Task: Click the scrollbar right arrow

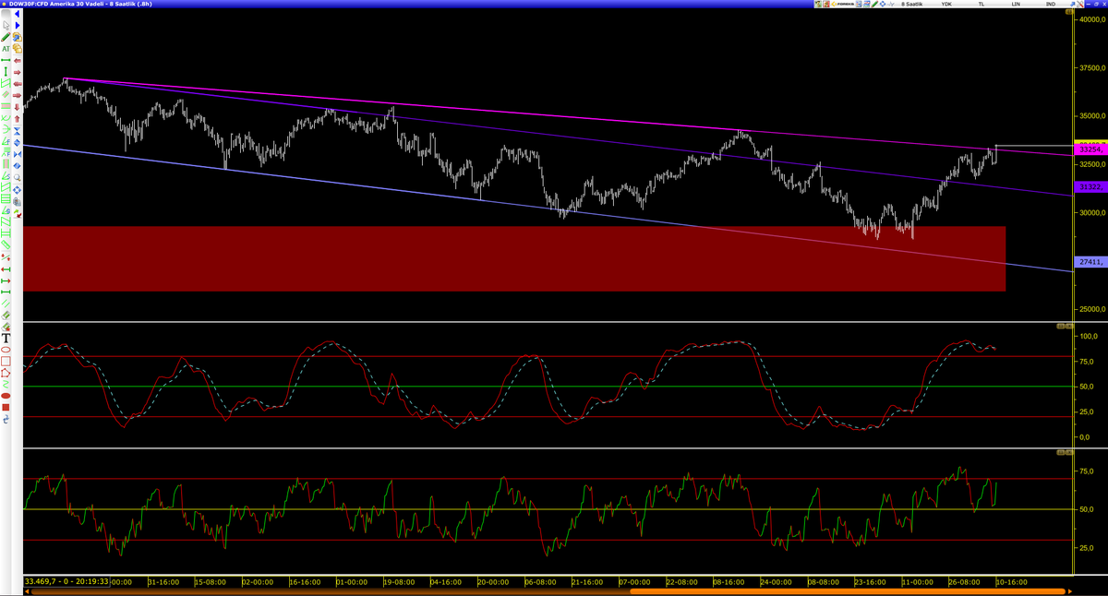Action: (x=1069, y=591)
